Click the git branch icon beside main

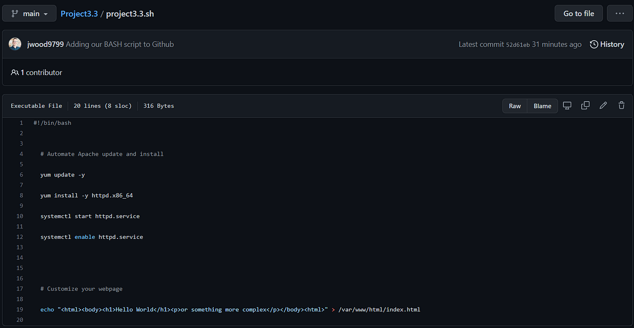click(15, 14)
